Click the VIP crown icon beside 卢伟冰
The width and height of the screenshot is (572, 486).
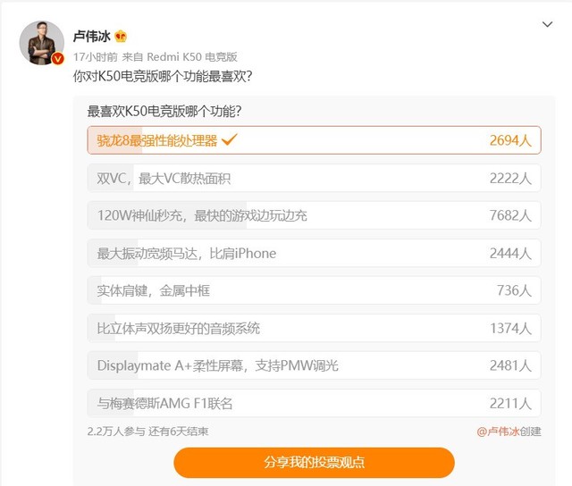121,36
